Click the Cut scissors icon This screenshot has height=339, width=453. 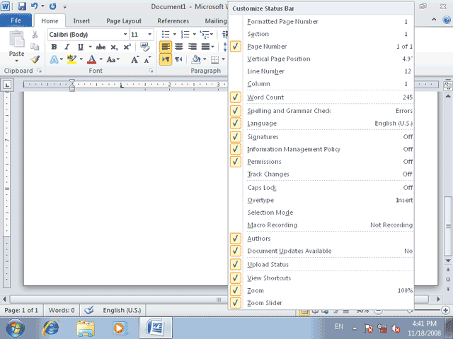pyautogui.click(x=35, y=35)
